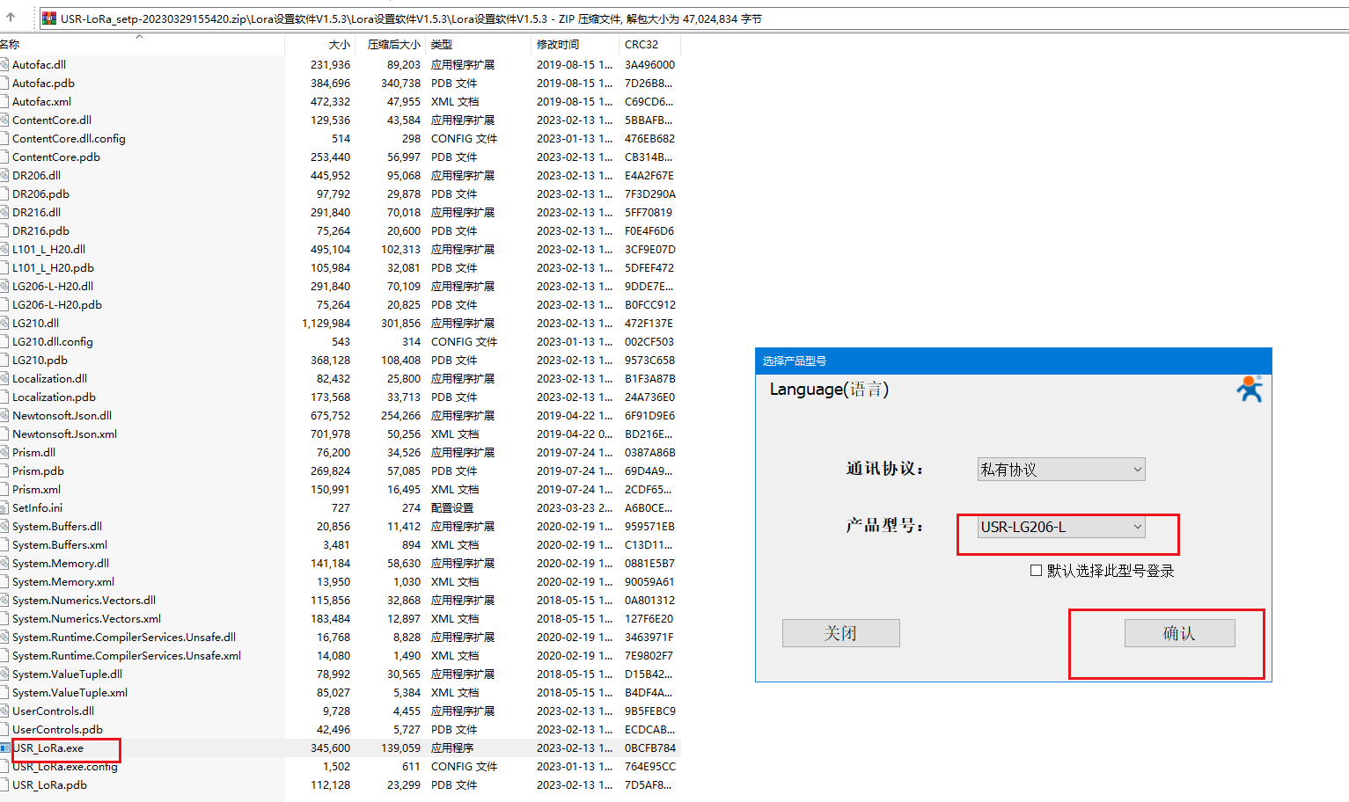Click size value 1,129,984 of LG210.dll
Viewport: 1349px width, 802px height.
click(x=326, y=324)
